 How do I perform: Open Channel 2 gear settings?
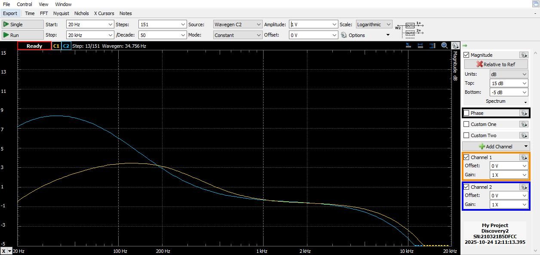523,187
